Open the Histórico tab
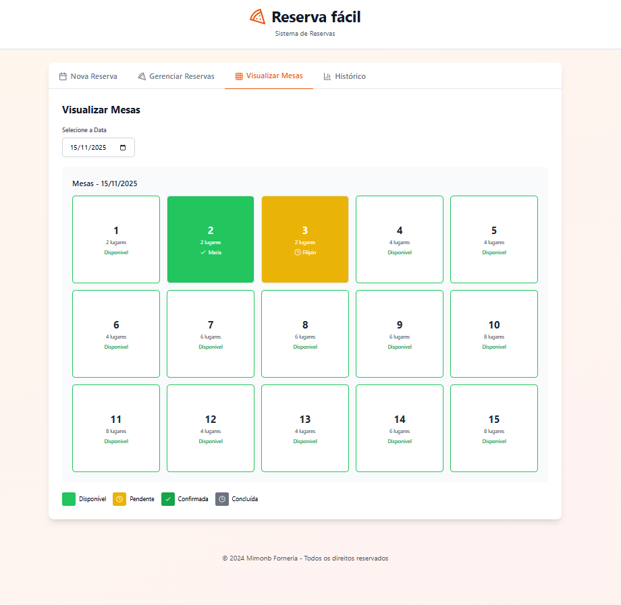 [344, 76]
